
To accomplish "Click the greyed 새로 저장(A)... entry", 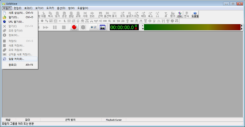I will pyautogui.click(x=20, y=46).
